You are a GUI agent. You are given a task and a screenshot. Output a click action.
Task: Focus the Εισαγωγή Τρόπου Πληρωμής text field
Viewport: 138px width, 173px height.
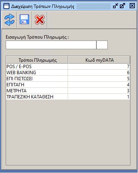tap(51, 45)
